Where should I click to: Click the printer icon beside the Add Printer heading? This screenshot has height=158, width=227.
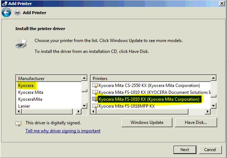pyautogui.click(x=17, y=13)
